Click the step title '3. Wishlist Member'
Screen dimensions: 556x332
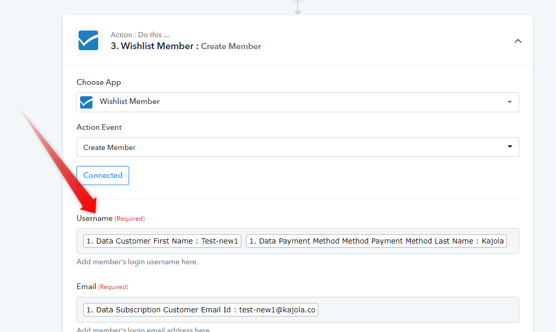(154, 46)
